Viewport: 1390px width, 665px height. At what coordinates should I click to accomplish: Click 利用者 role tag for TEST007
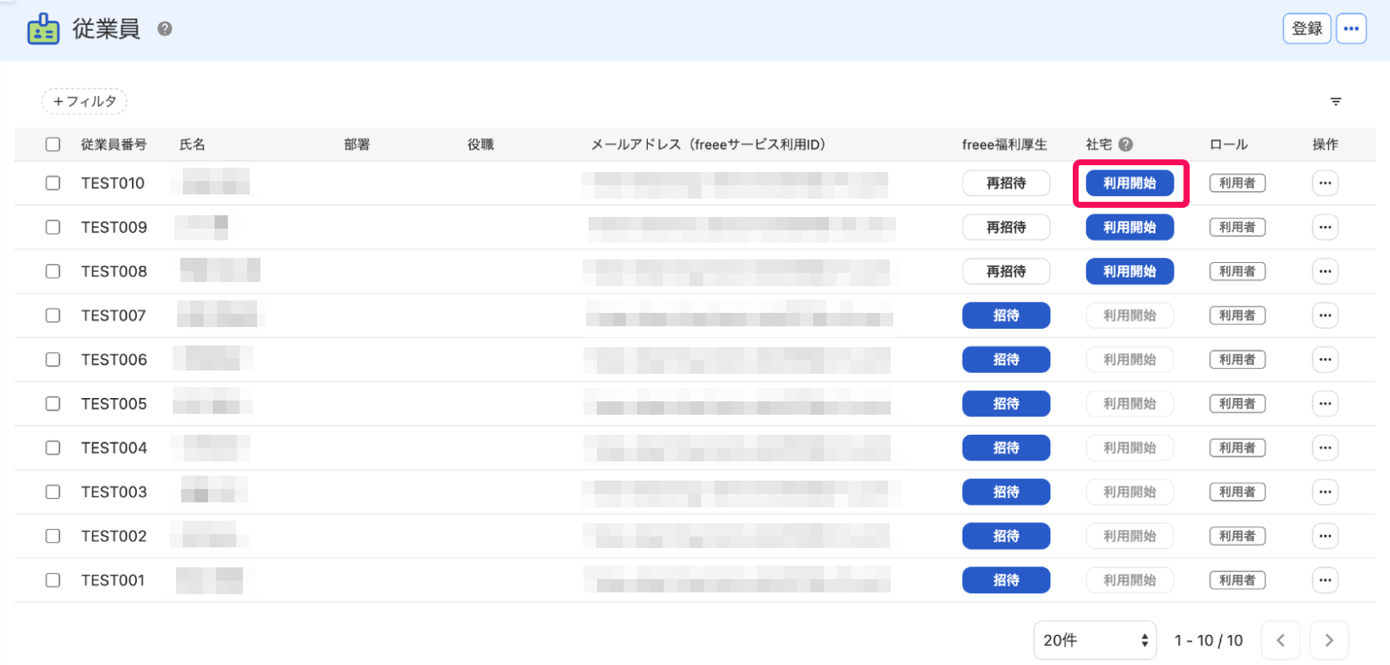pyautogui.click(x=1237, y=315)
